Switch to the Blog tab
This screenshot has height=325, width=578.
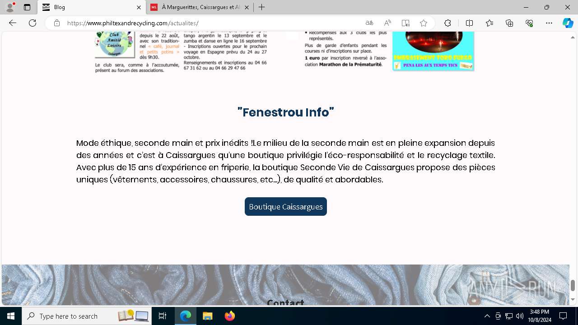92,7
